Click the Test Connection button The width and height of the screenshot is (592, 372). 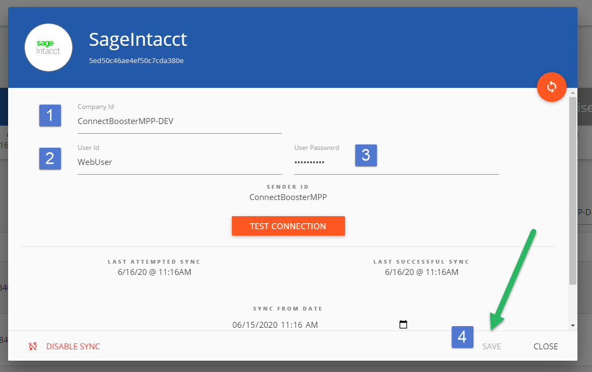(x=288, y=226)
